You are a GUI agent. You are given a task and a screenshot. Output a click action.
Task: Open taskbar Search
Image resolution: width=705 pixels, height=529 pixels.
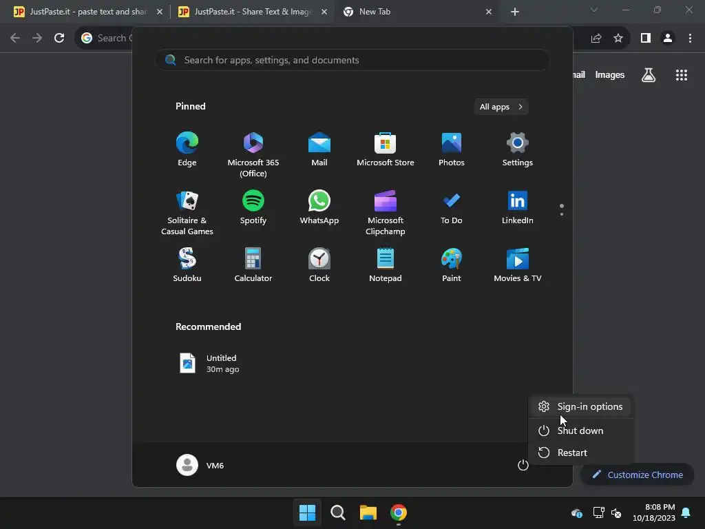pos(337,512)
